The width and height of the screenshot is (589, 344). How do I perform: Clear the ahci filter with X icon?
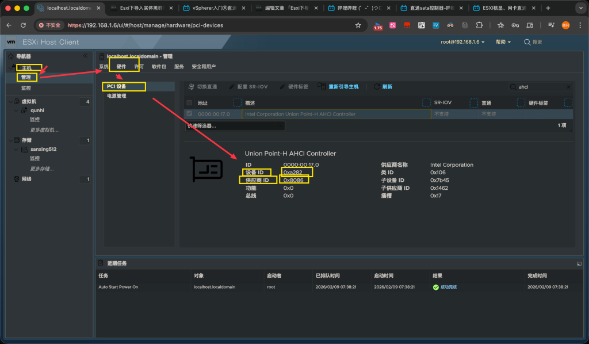(x=569, y=87)
